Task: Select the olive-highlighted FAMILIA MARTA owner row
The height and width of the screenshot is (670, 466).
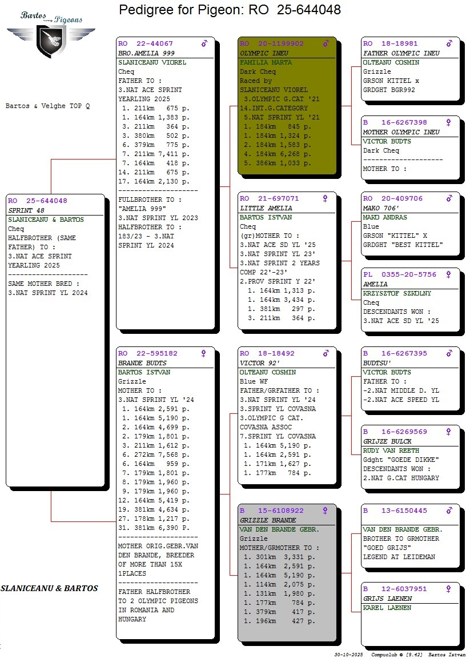Action: (x=266, y=62)
